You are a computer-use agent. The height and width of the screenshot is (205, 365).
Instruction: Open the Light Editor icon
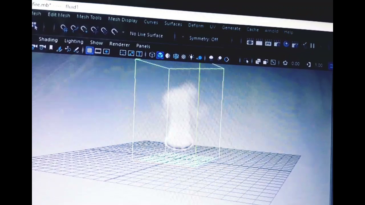[x=305, y=45]
